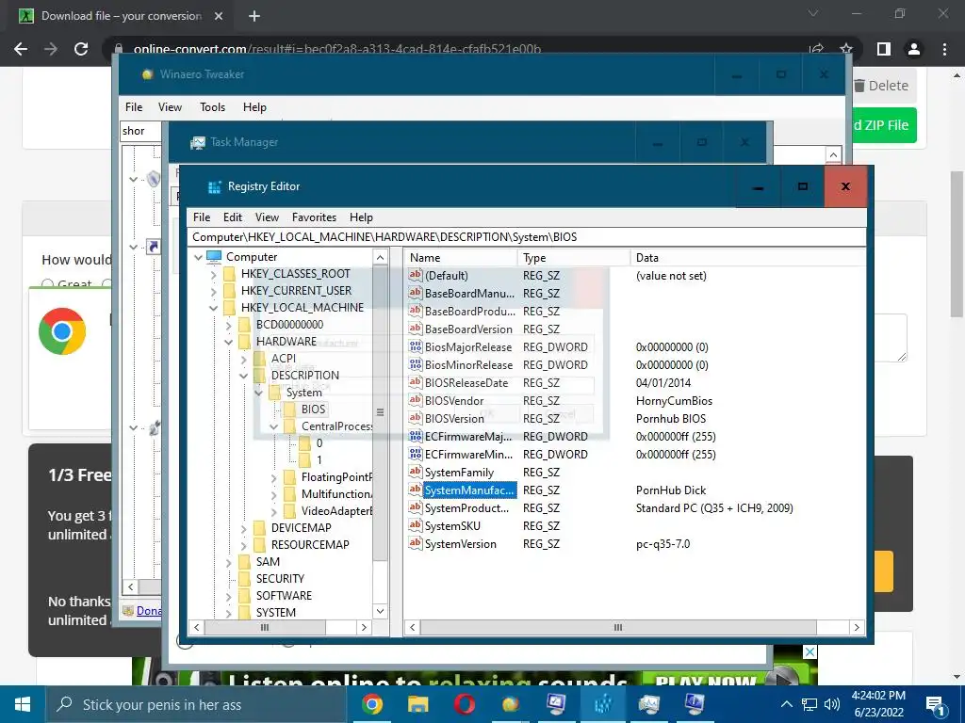Open the volume control in system tray

[832, 704]
